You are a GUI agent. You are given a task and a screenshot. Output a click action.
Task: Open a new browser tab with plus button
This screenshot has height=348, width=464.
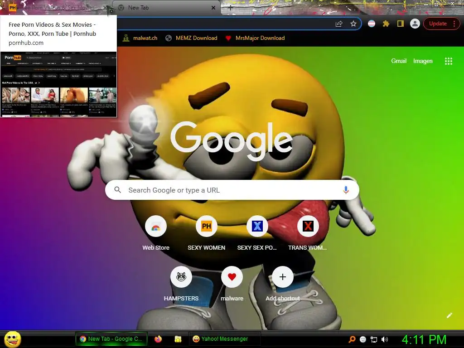coord(231,8)
